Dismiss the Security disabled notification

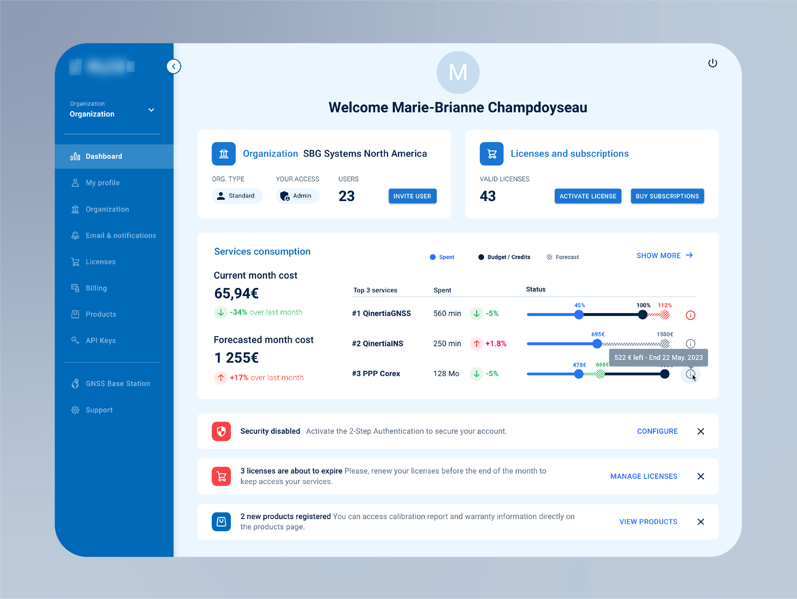point(701,431)
